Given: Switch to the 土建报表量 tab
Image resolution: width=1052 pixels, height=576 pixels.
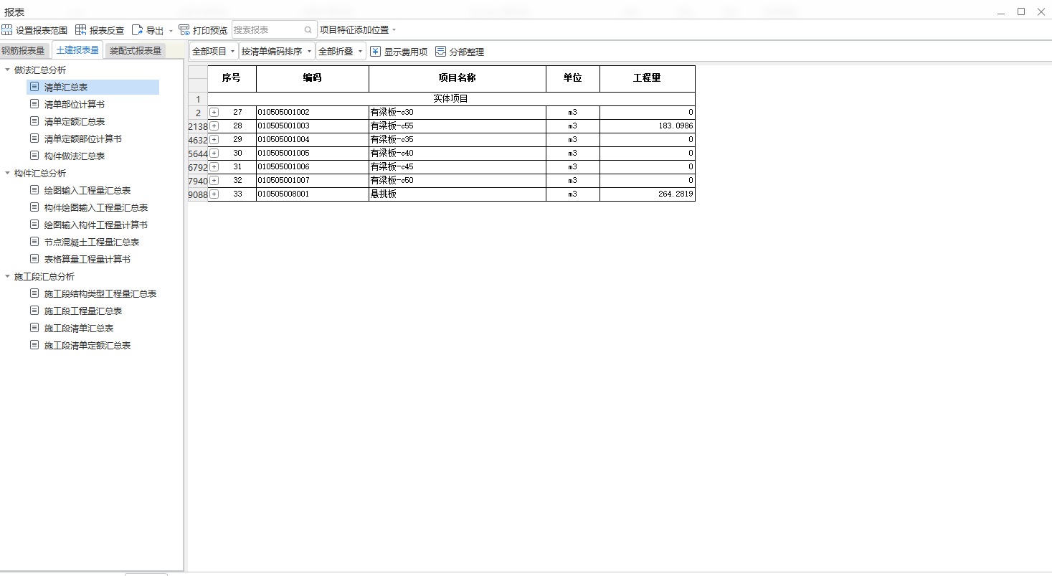Looking at the screenshot, I should 77,50.
